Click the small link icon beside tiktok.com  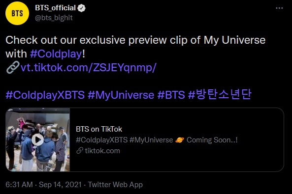80,151
